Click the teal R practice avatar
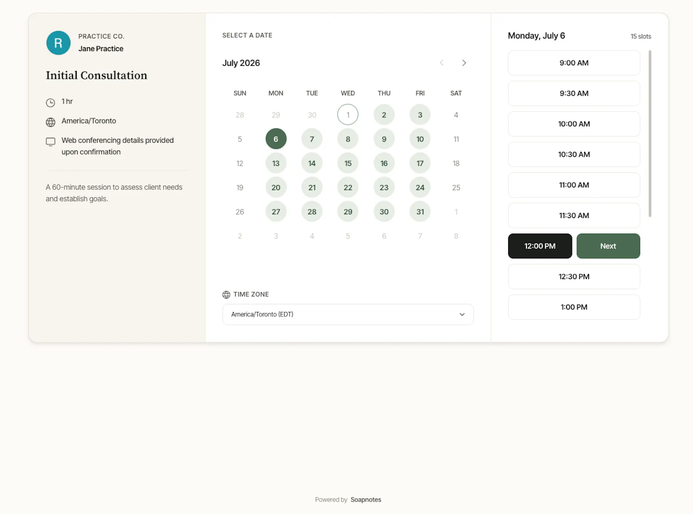This screenshot has height=514, width=693. point(58,43)
